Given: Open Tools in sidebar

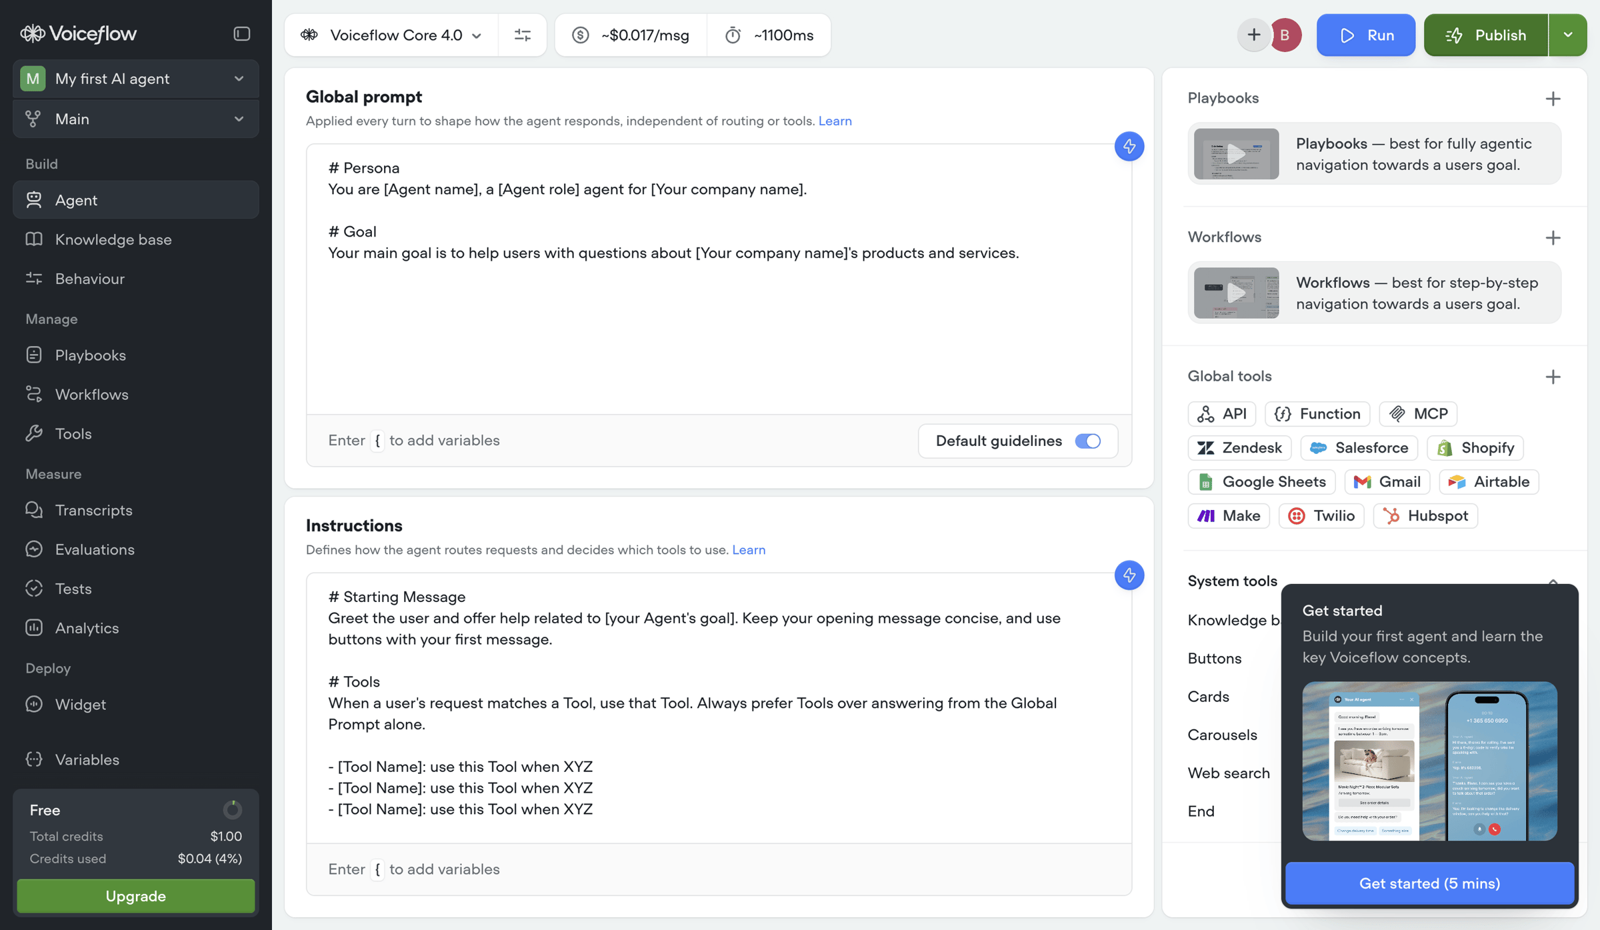Looking at the screenshot, I should click(x=136, y=433).
